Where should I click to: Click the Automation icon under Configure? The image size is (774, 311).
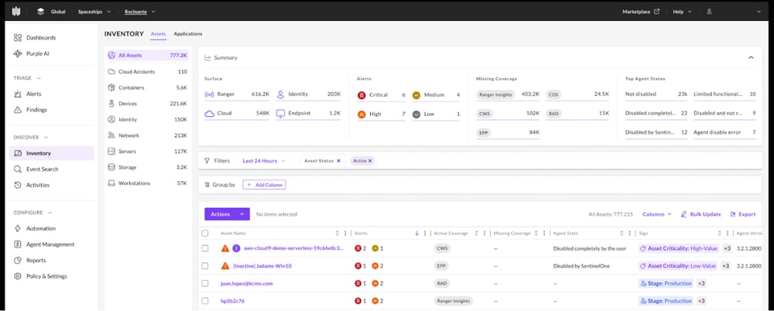[x=19, y=228]
